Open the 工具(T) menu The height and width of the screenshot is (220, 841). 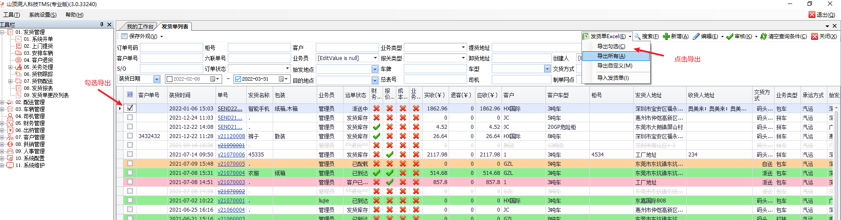pos(11,15)
